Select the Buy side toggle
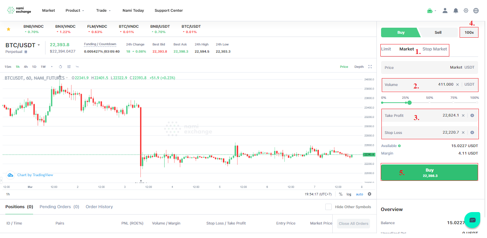This screenshot has height=238, width=487. pos(401,32)
